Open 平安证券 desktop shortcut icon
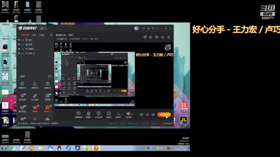280x157 pixels. click(x=183, y=107)
